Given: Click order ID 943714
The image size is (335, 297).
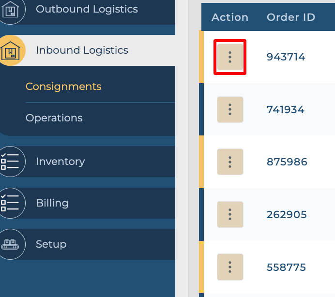Looking at the screenshot, I should point(286,57).
